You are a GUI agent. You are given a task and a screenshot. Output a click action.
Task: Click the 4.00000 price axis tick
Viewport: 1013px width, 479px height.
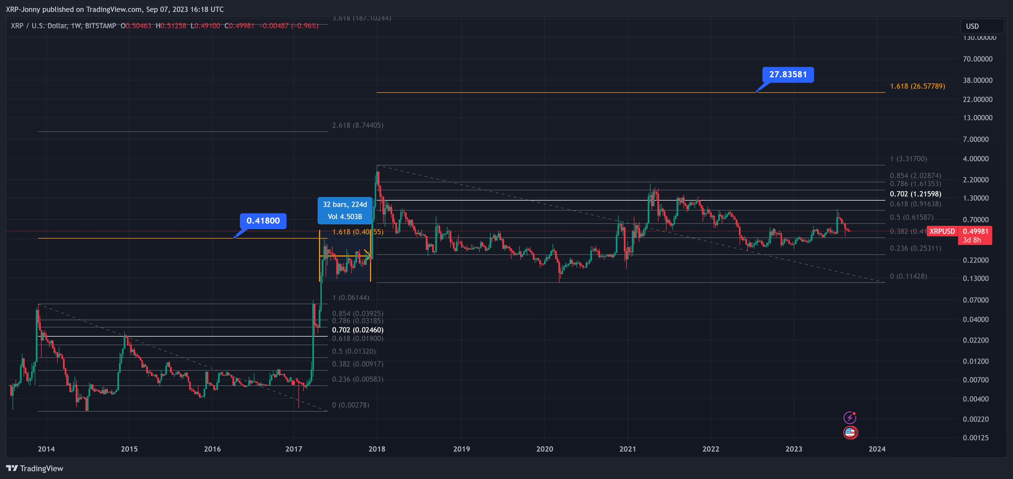976,159
